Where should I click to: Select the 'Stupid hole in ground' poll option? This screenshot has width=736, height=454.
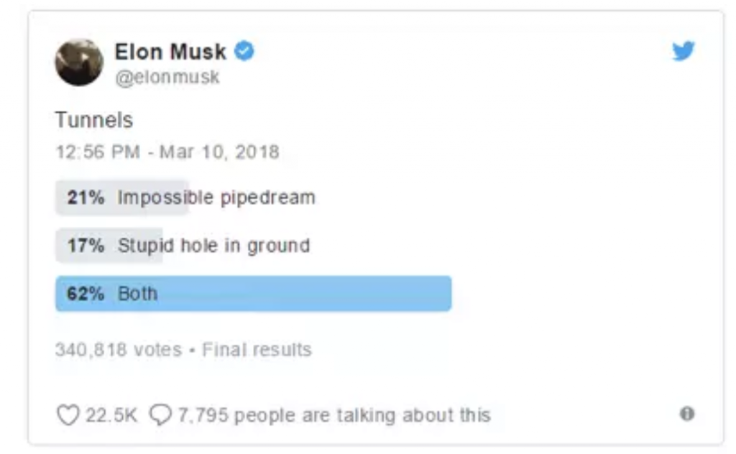pos(213,246)
